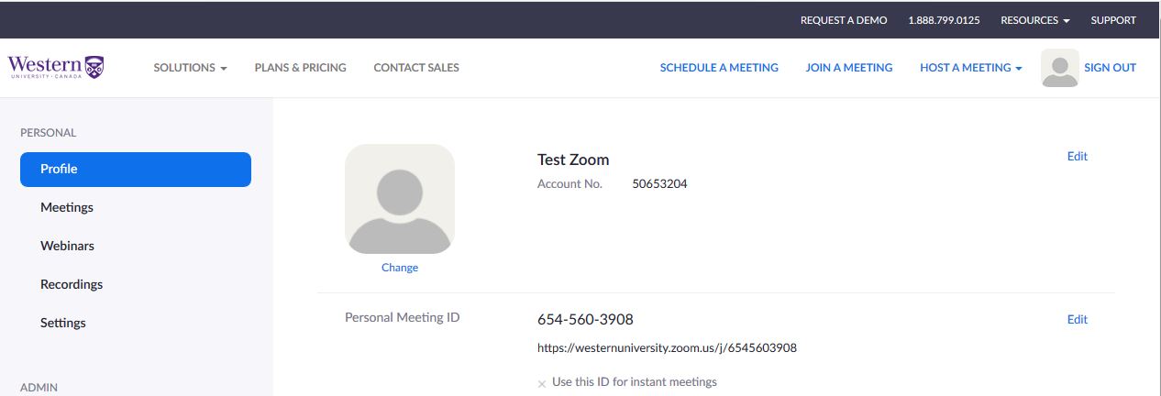The height and width of the screenshot is (396, 1161).
Task: Edit the Personal Meeting ID
Action: point(1078,320)
